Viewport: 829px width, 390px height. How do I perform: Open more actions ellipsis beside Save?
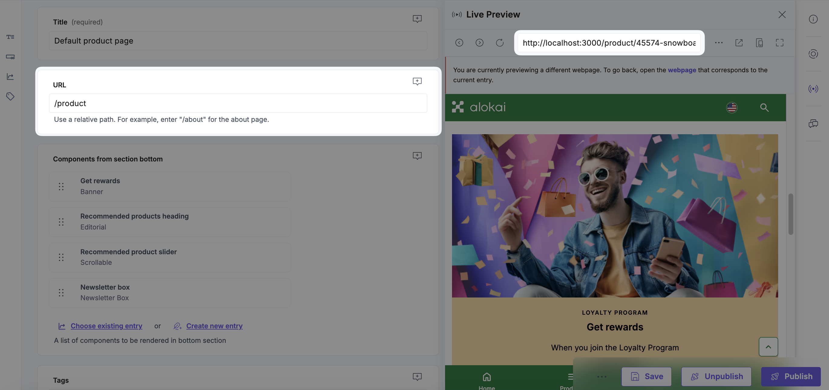click(x=602, y=376)
